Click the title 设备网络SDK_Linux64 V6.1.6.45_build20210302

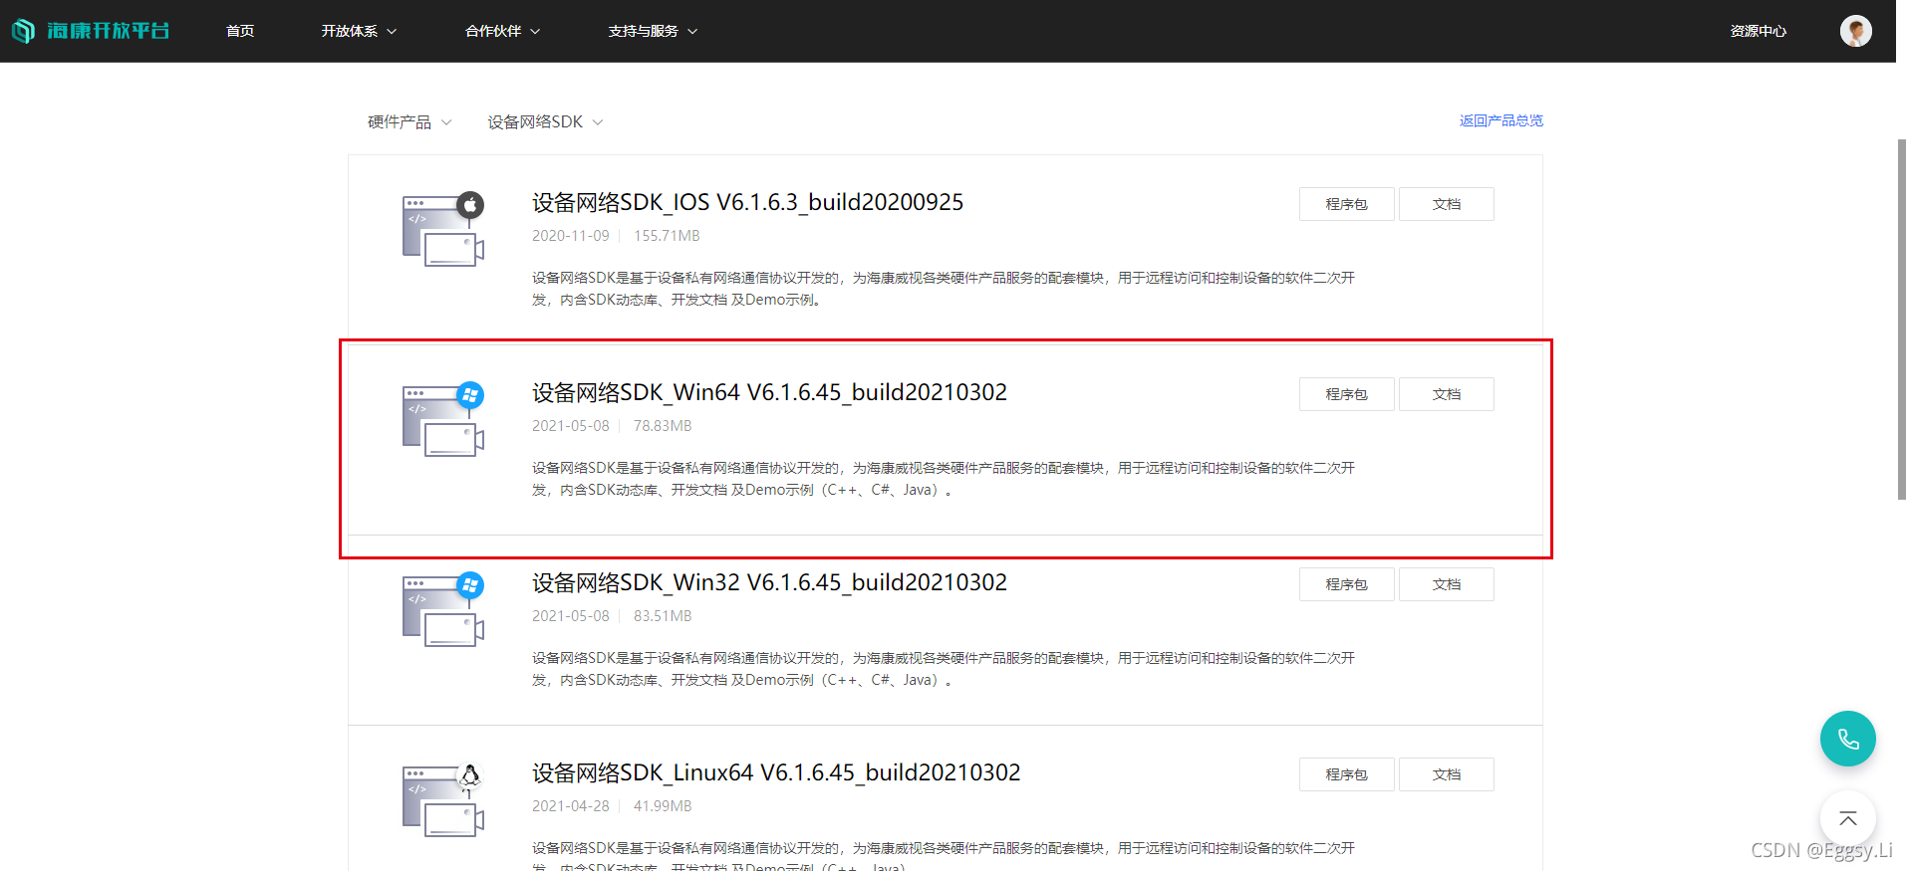click(776, 772)
